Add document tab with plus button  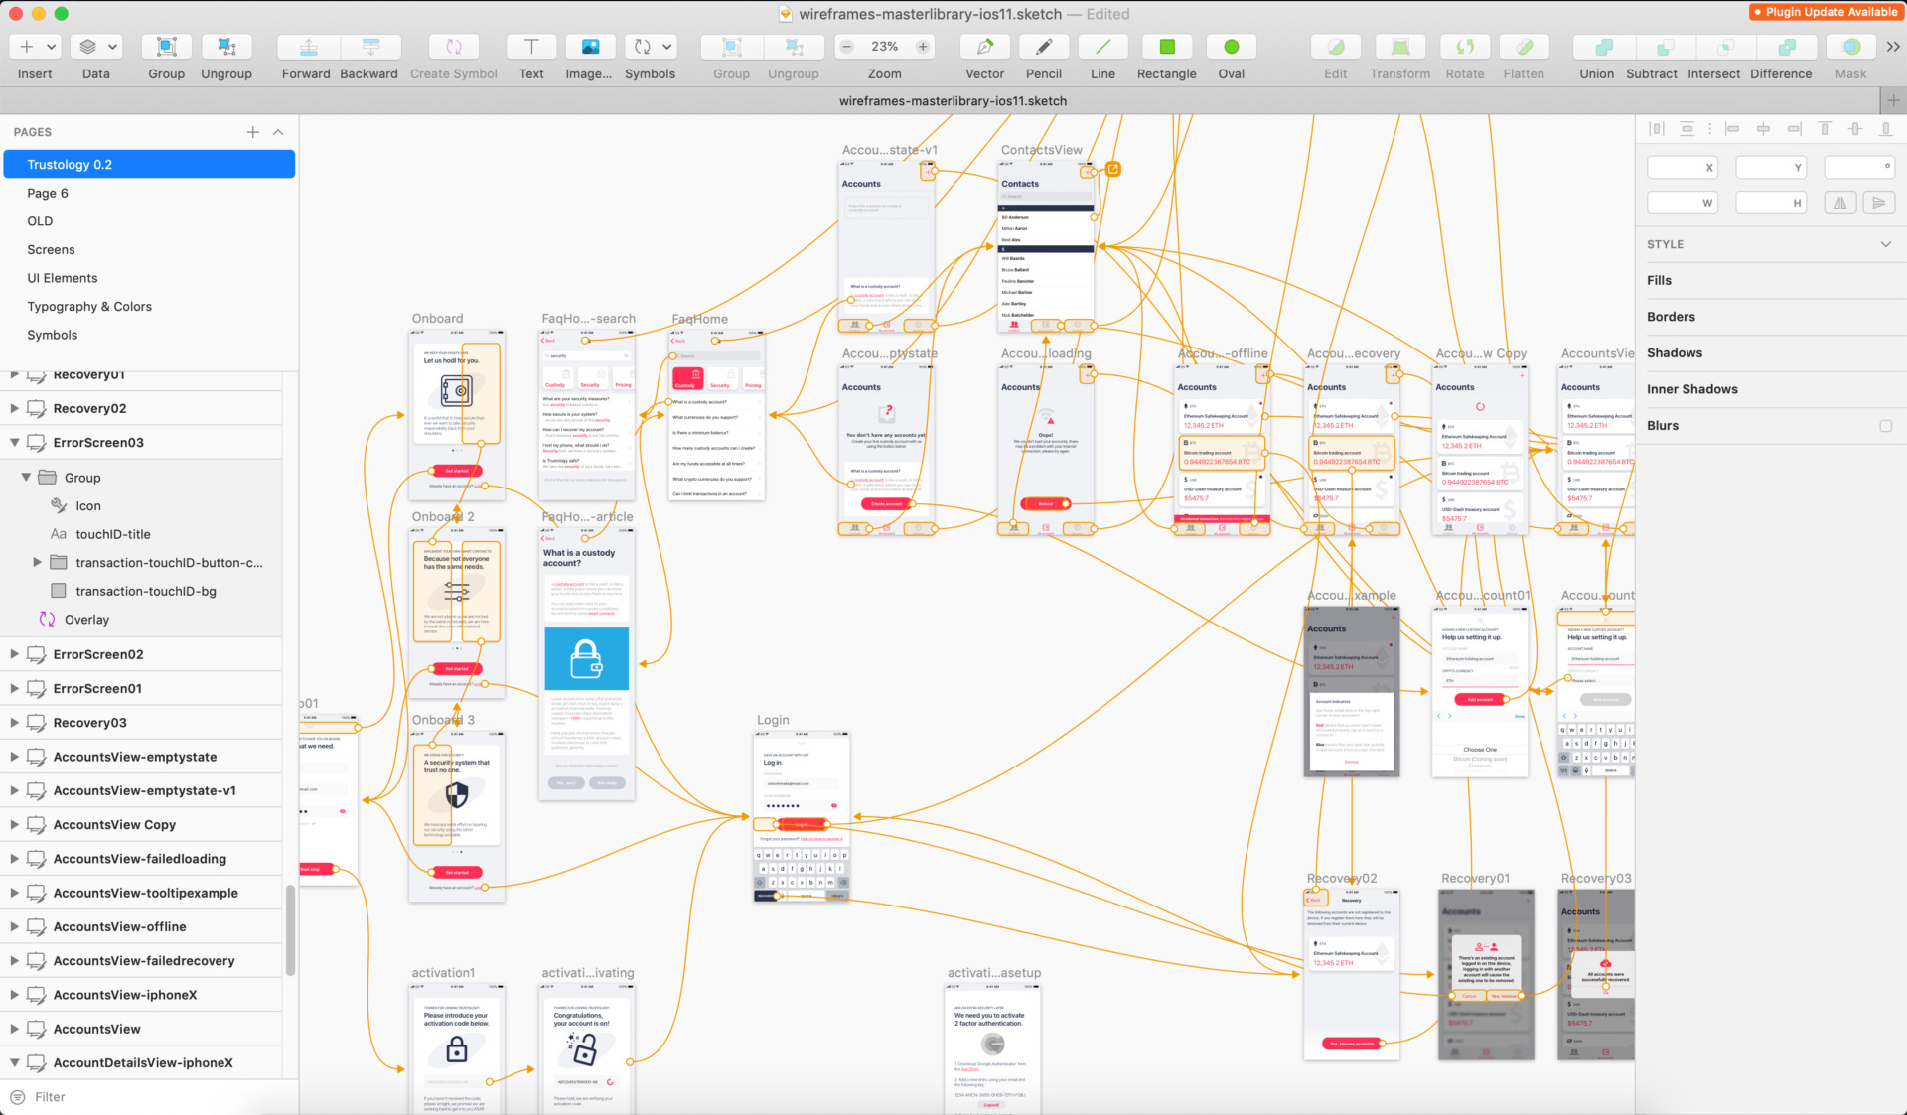point(1893,100)
